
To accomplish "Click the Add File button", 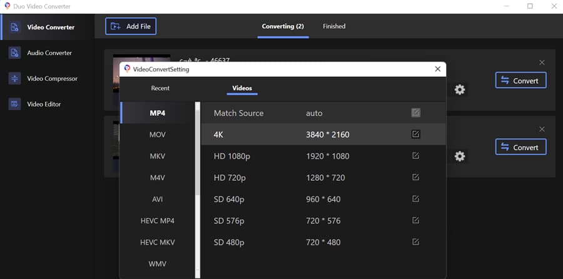I will (x=131, y=26).
